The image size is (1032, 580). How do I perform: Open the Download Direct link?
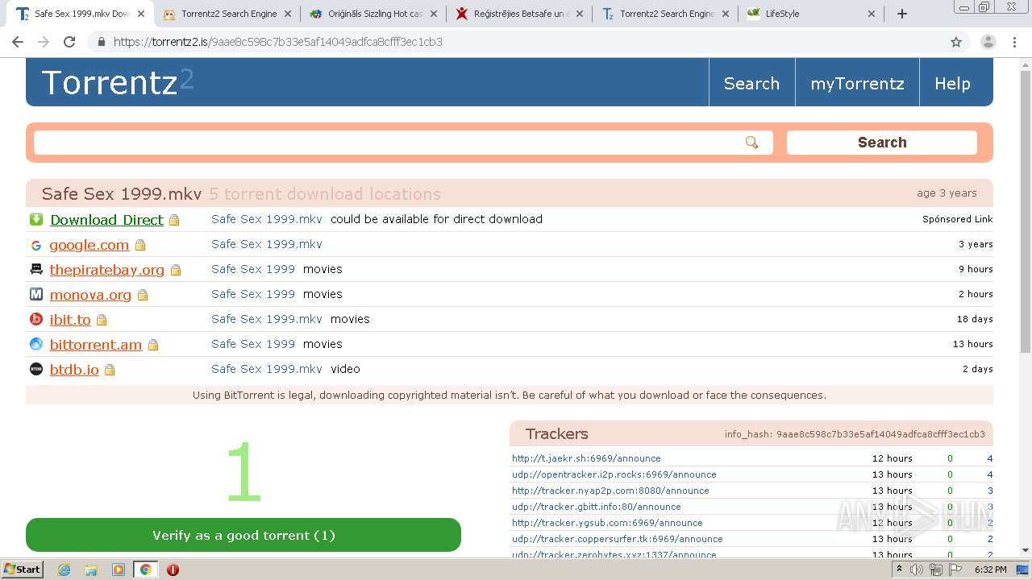click(x=106, y=220)
